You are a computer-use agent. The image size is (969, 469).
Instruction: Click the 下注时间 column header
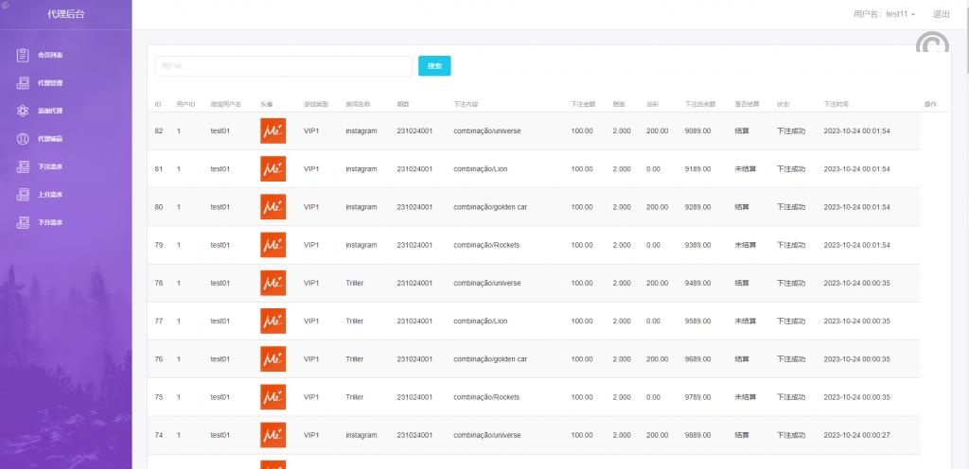pos(836,103)
